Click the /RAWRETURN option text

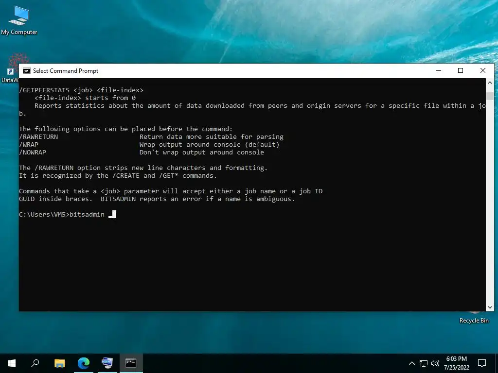point(38,136)
